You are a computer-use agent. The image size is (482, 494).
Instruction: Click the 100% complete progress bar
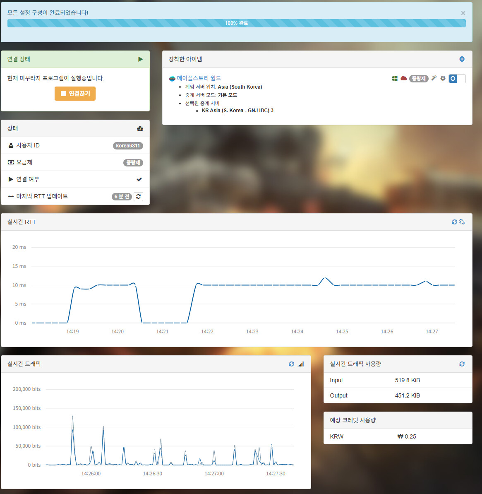(236, 23)
